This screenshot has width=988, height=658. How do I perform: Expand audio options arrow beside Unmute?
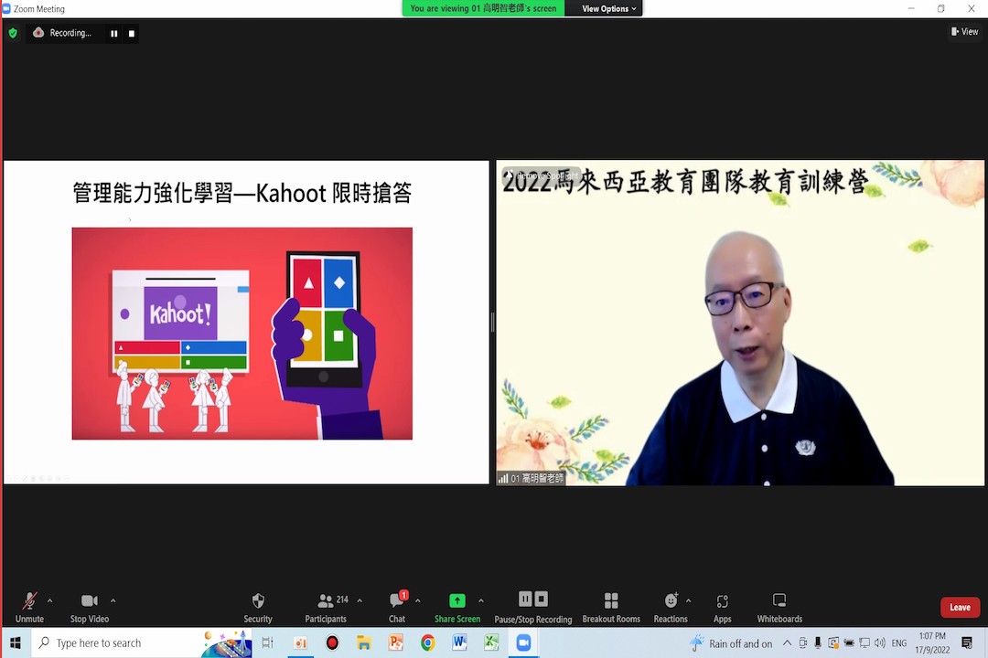tap(49, 600)
